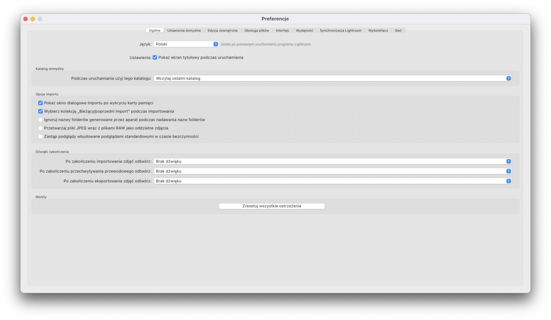551x320 pixels.
Task: Check Zastąp podglądy wbudowane podglądami standardowymi
Action: click(40, 137)
